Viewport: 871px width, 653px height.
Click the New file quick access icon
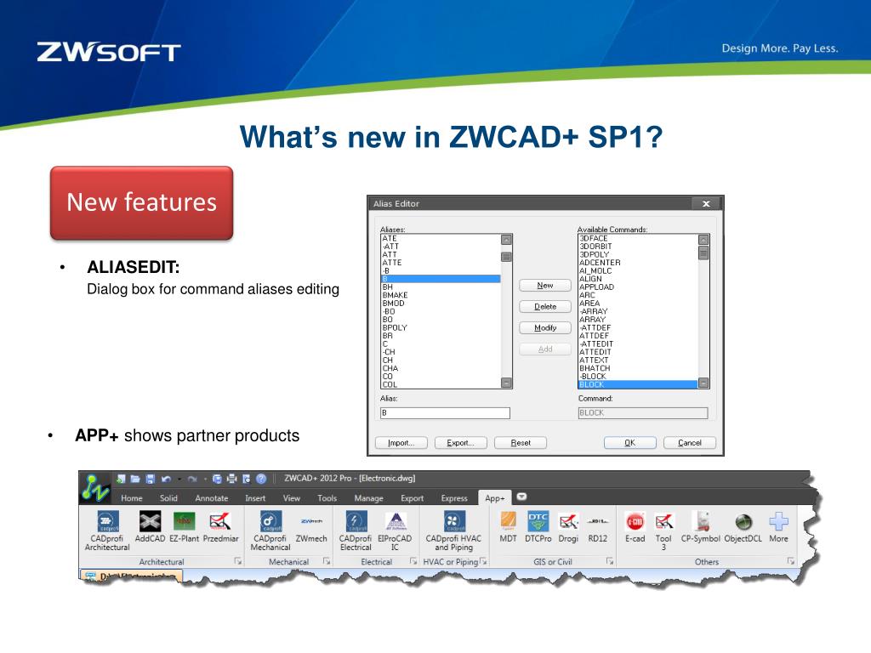[x=121, y=479]
